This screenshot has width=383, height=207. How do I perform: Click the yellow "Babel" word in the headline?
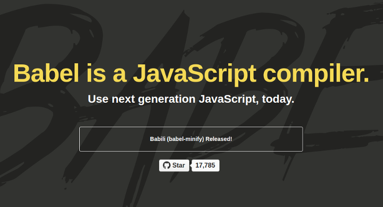click(x=46, y=73)
